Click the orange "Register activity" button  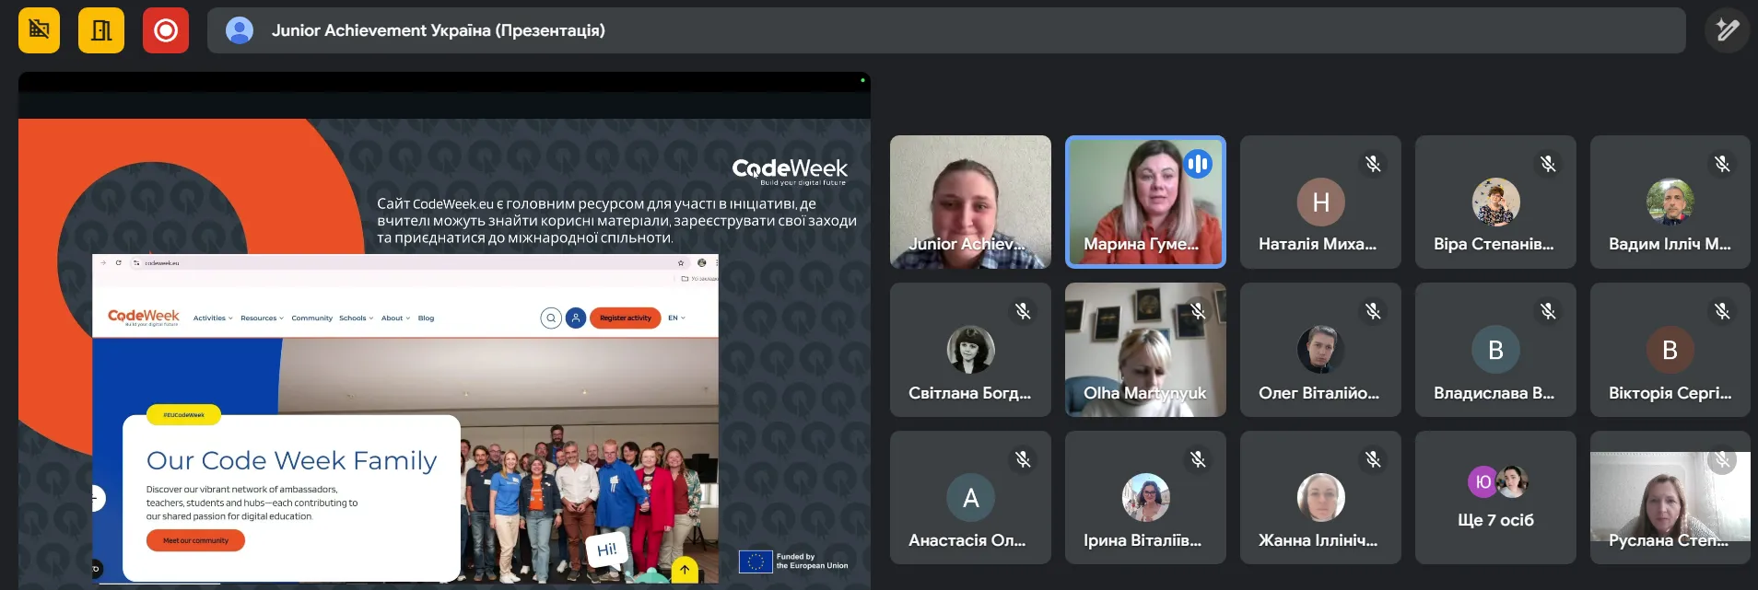(625, 318)
